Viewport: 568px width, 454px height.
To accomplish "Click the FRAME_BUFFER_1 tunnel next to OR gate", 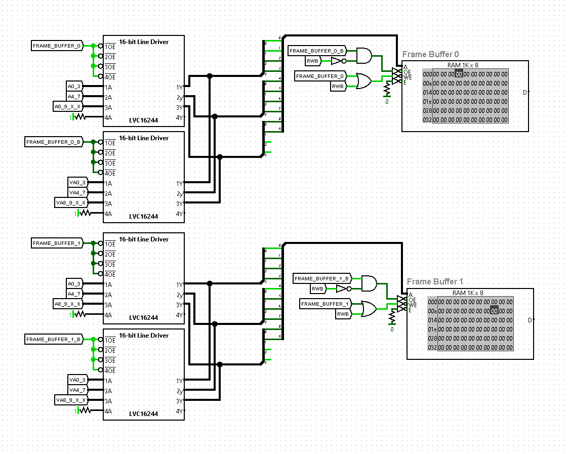I will point(324,304).
